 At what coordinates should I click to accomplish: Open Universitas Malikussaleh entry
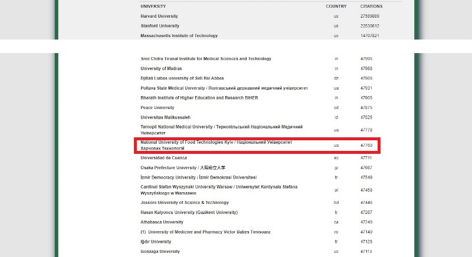pyautogui.click(x=165, y=117)
